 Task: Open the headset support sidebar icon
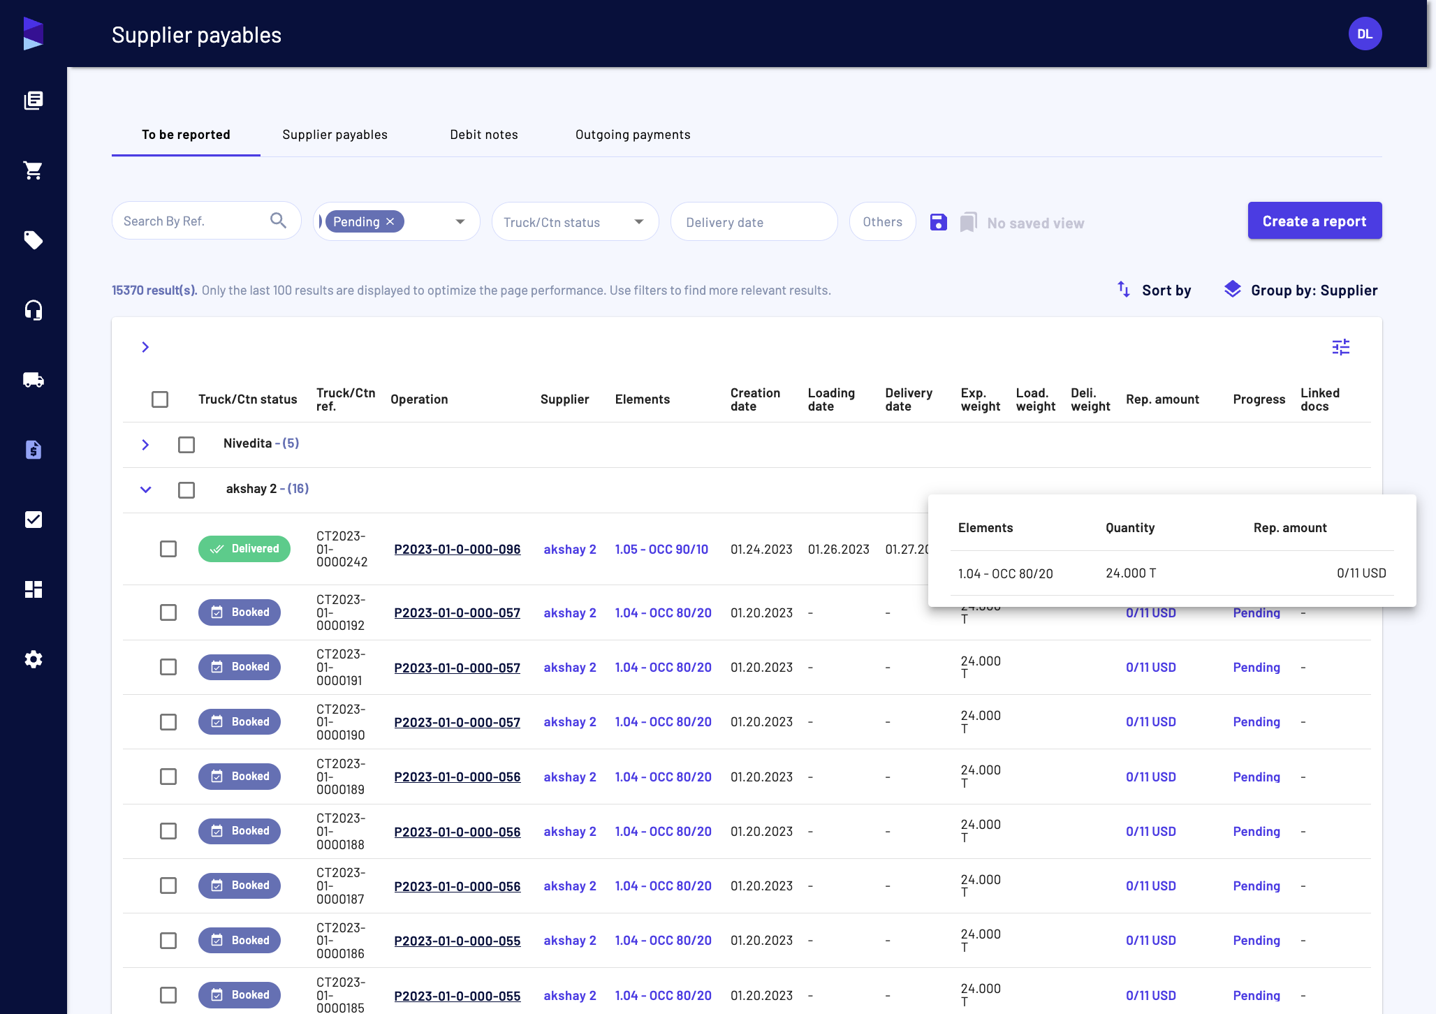[33, 310]
